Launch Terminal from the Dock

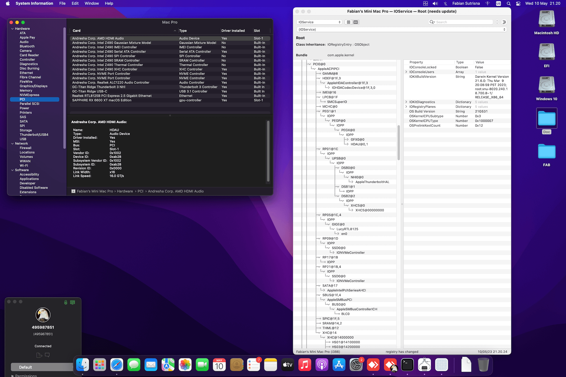pyautogui.click(x=407, y=365)
